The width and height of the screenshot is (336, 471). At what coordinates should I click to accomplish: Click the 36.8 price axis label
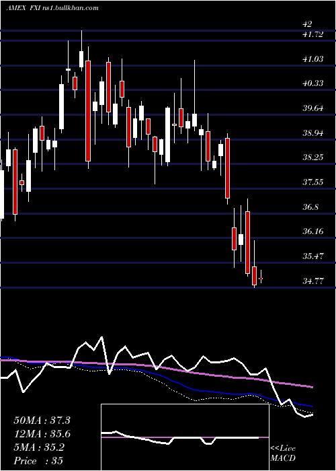(x=310, y=207)
